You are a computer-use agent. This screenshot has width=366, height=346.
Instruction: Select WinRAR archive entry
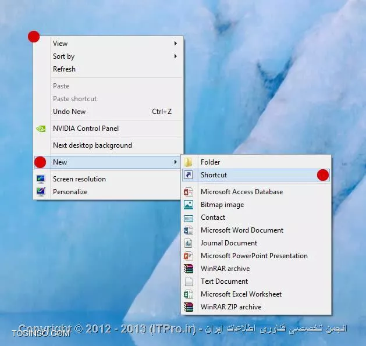coord(256,269)
